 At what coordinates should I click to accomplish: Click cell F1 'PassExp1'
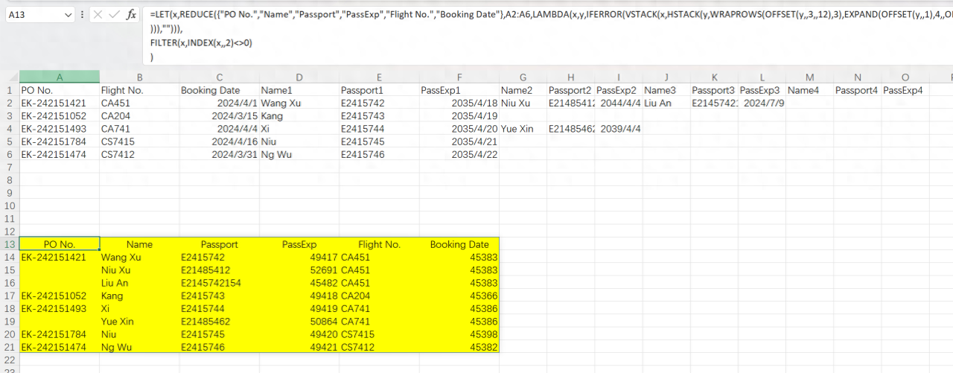pyautogui.click(x=459, y=90)
